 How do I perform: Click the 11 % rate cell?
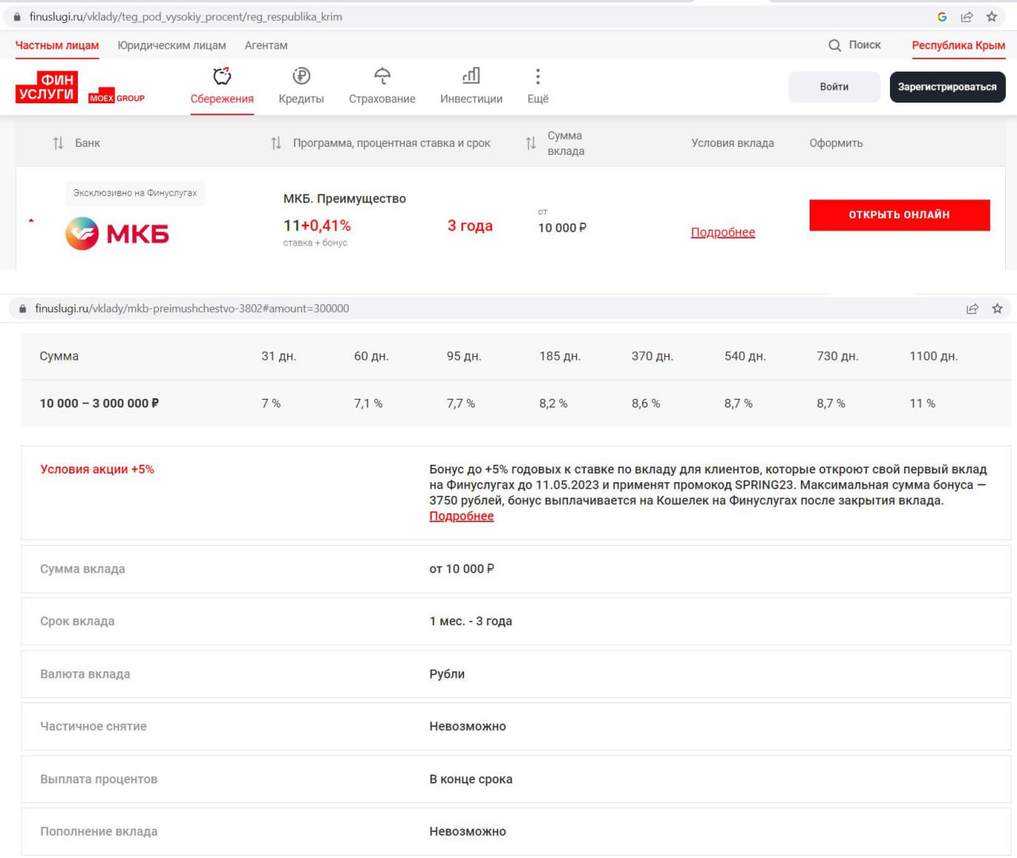pyautogui.click(x=922, y=404)
